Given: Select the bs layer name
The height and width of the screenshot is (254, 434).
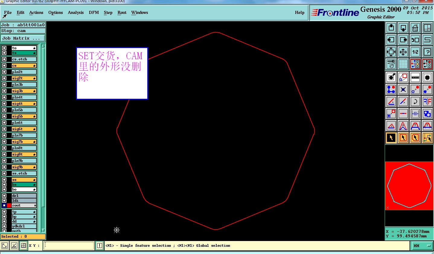Looking at the screenshot, I should (24, 185).
